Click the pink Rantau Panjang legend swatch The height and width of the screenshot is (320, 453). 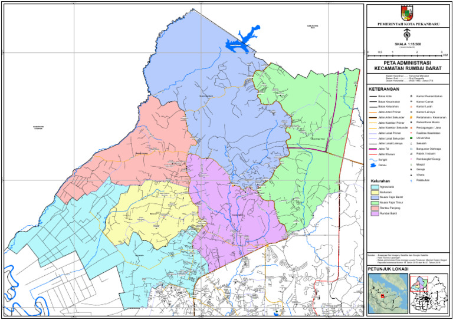point(375,209)
